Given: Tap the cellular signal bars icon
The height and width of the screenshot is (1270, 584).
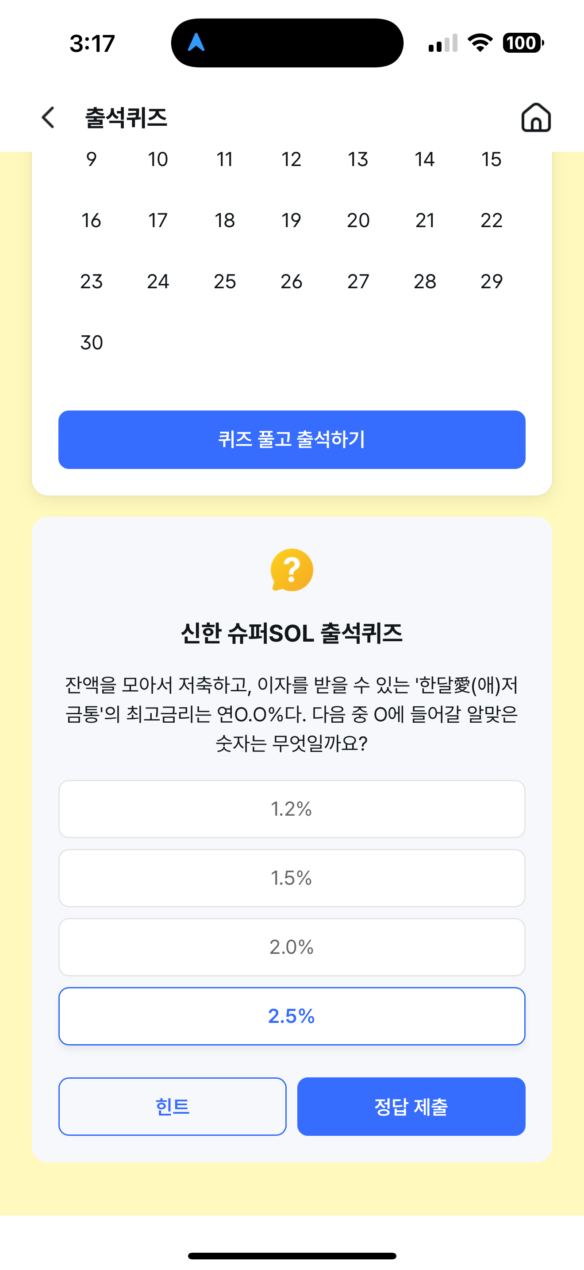Looking at the screenshot, I should (x=443, y=43).
